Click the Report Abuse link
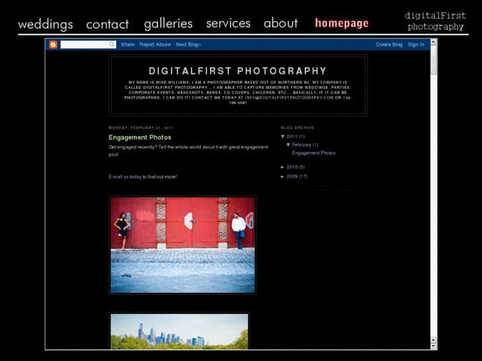Screen dimensions: 482x361 tap(155, 44)
